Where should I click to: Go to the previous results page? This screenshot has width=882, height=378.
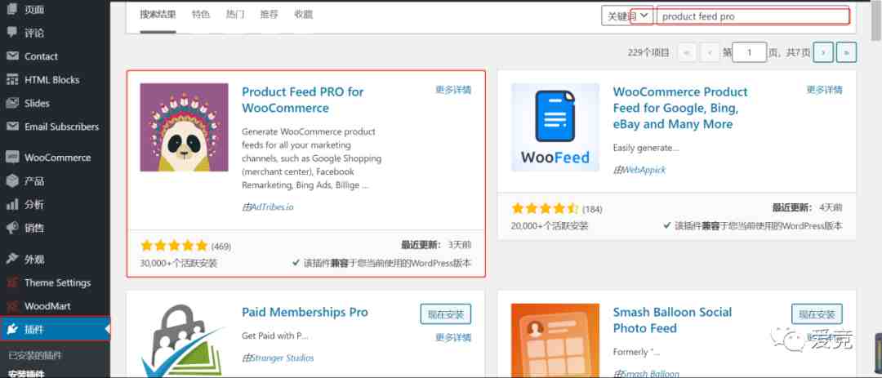coord(710,52)
